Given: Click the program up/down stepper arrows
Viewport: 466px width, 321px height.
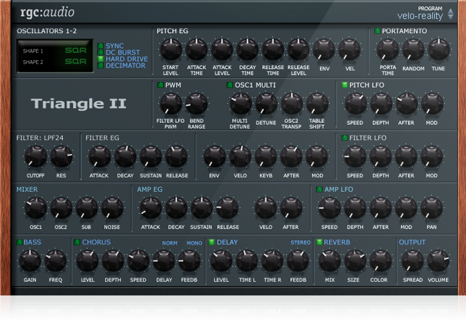Looking at the screenshot, I should point(451,14).
